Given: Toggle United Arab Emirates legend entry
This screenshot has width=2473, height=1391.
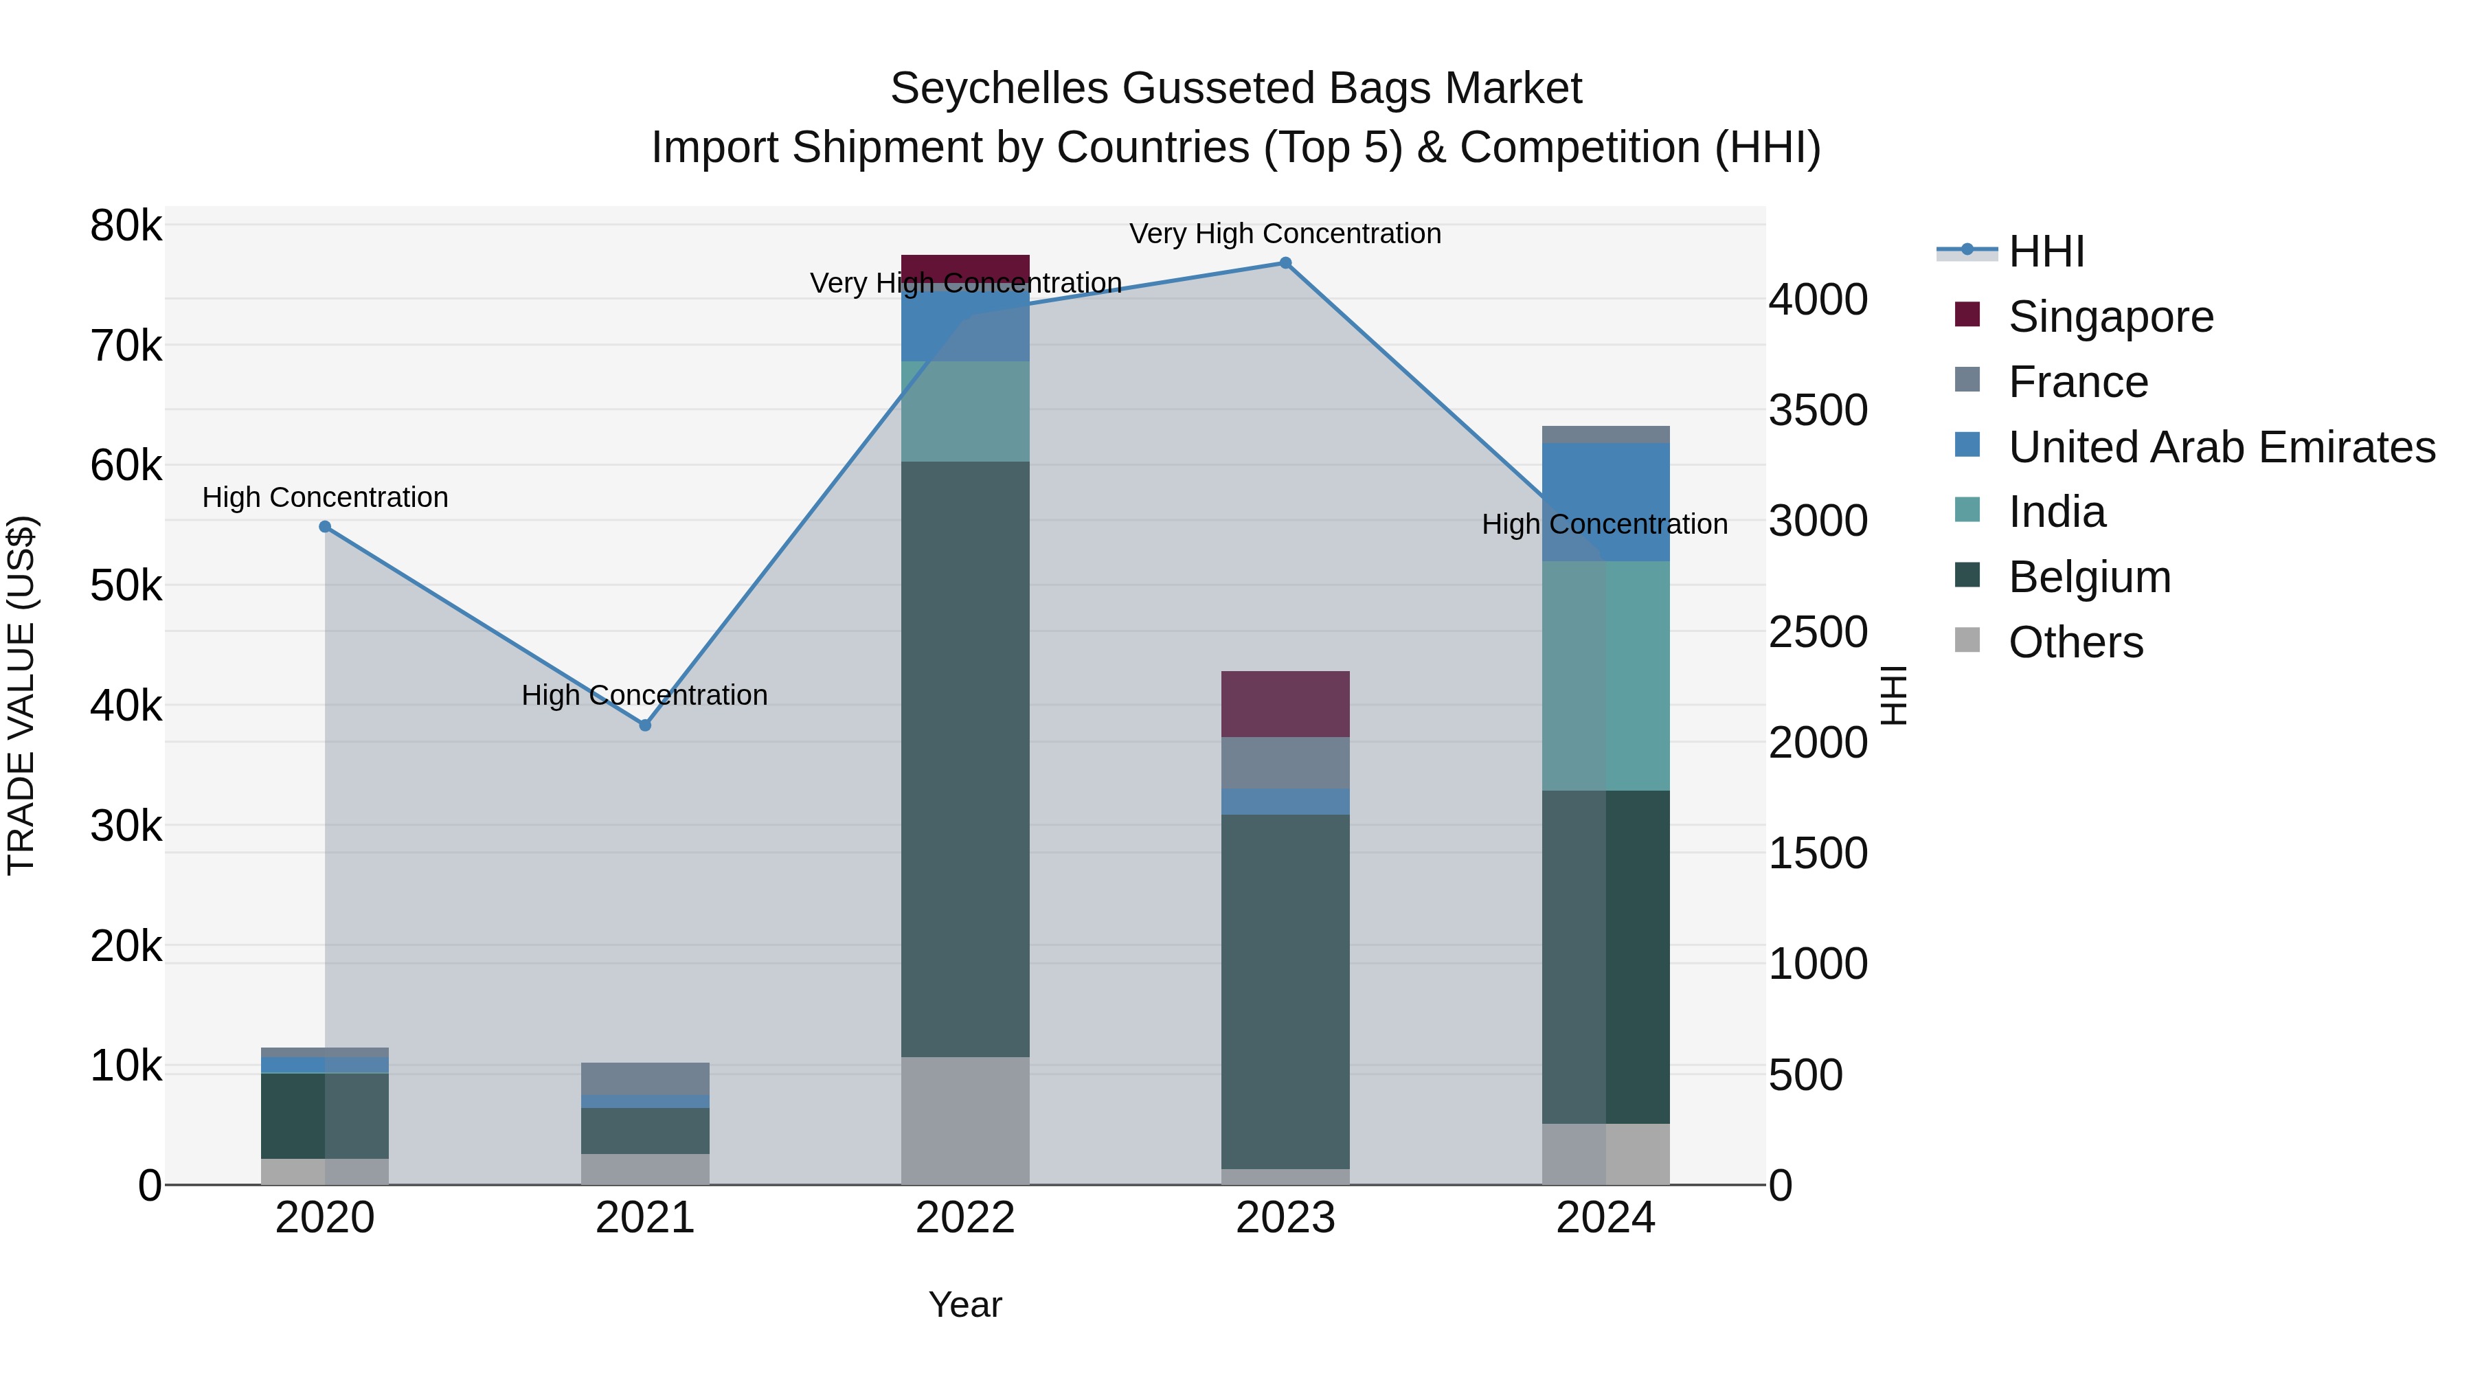Looking at the screenshot, I should 2195,447.
